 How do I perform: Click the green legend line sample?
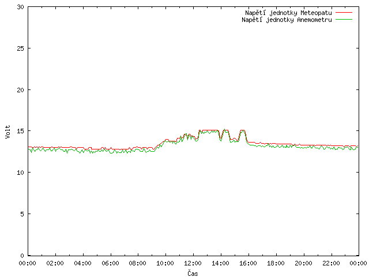click(344, 19)
